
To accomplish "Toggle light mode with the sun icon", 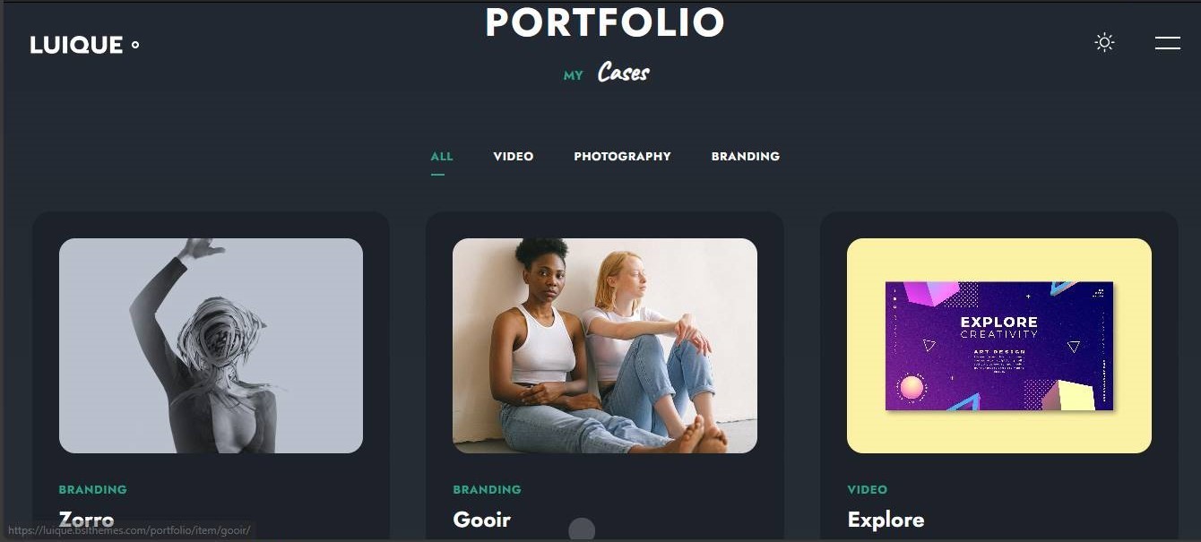I will point(1104,42).
